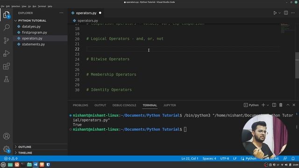Open the file manager from the taskbar
299x168 pixels.
click(29, 165)
